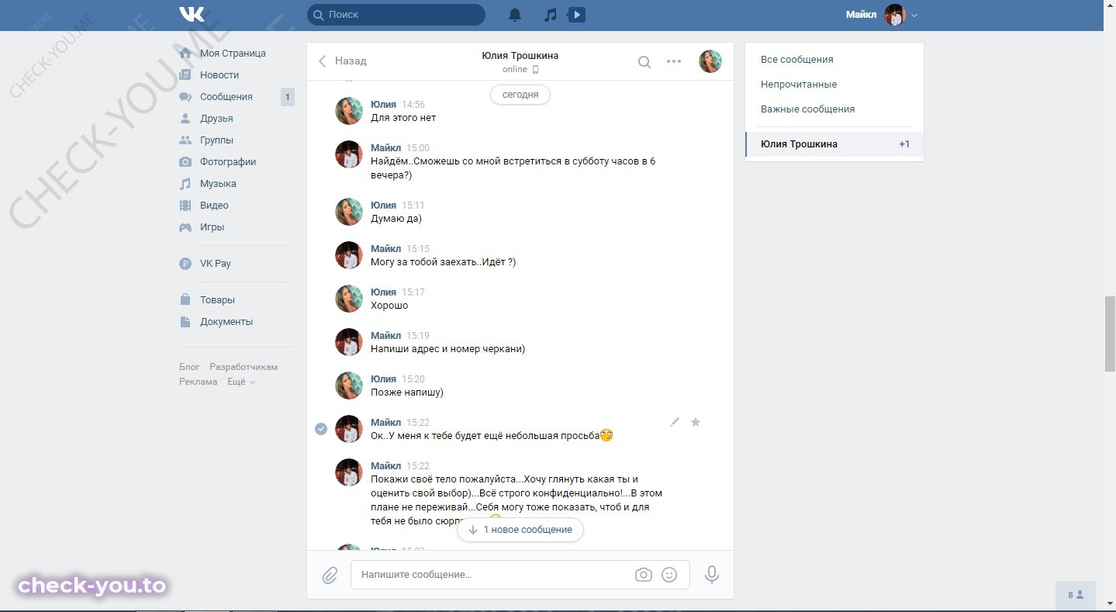Screen dimensions: 1116x612
Task: Expand the Ещё footer menu
Action: (241, 382)
